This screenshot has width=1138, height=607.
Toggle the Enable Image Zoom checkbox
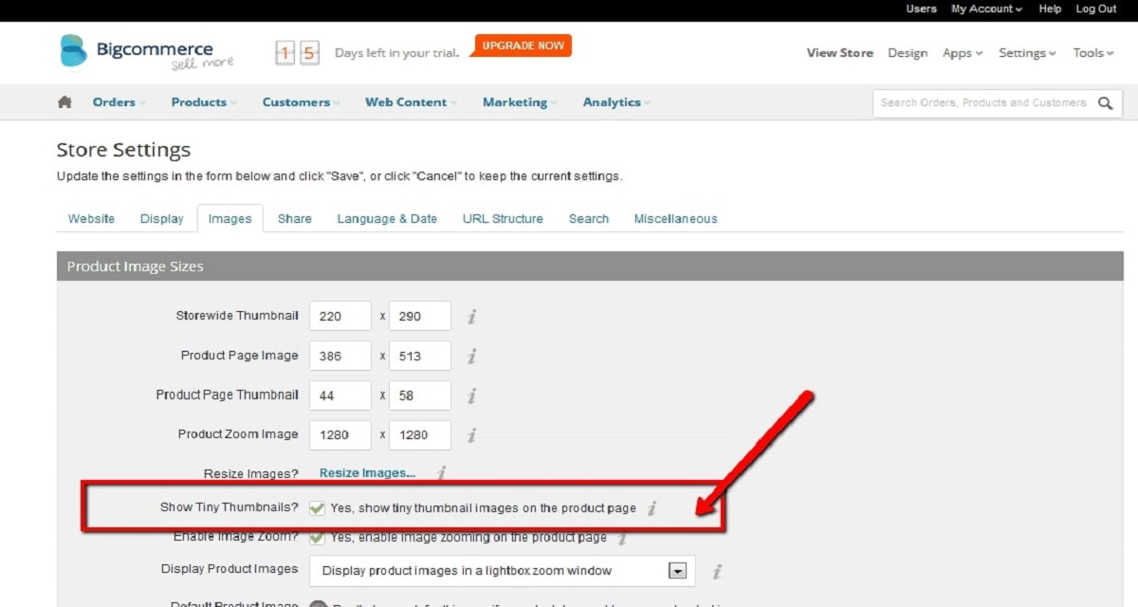tap(317, 538)
